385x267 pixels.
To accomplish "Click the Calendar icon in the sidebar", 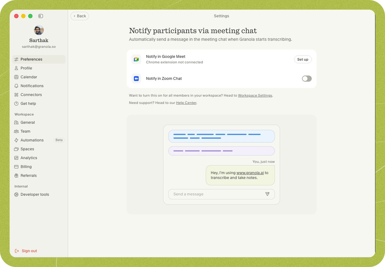I will 16,77.
